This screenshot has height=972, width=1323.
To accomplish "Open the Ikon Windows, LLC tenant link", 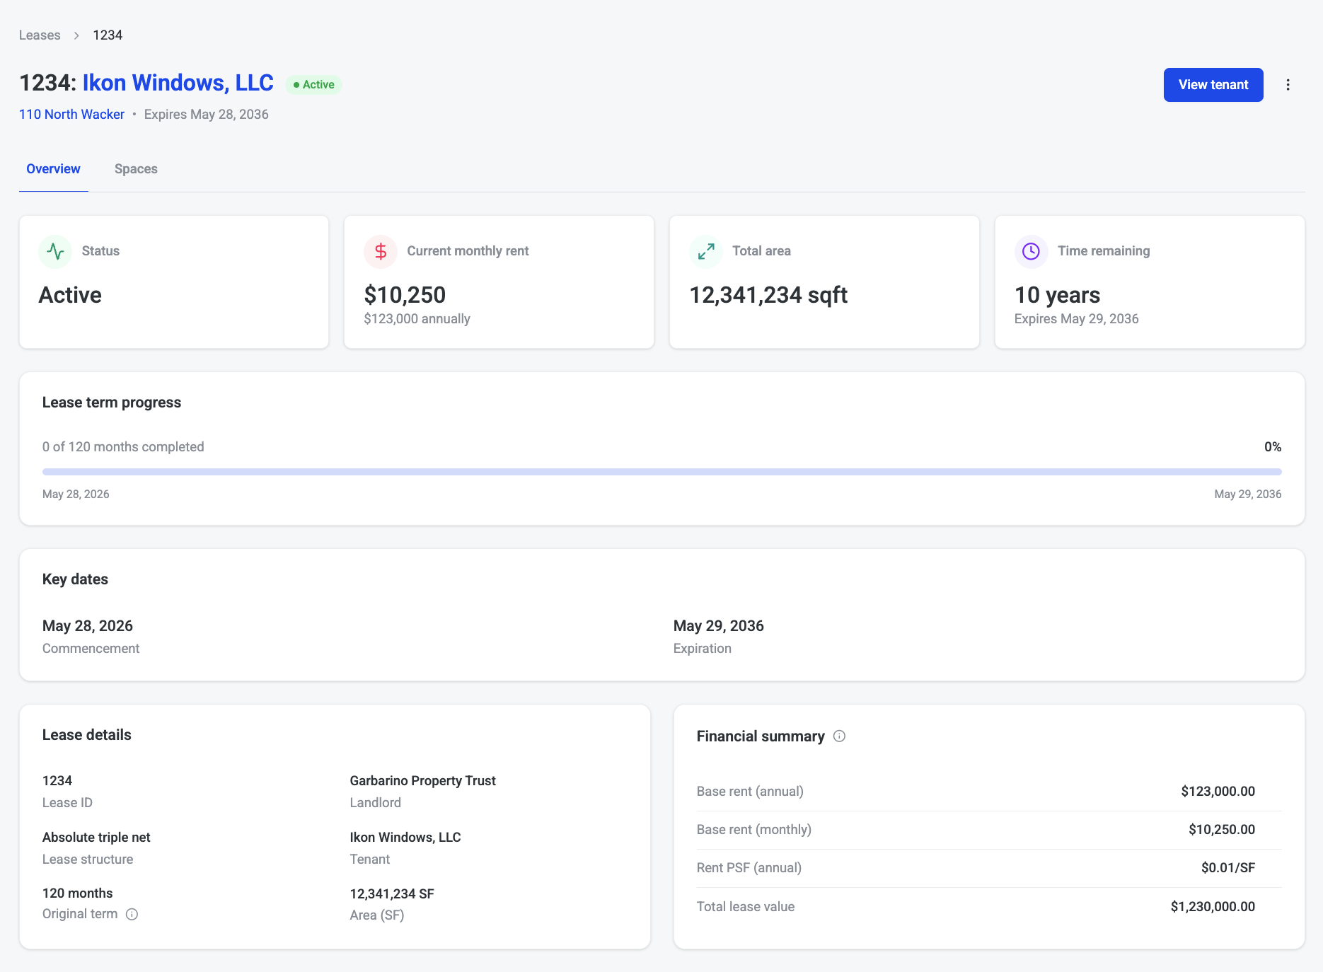I will pyautogui.click(x=178, y=83).
